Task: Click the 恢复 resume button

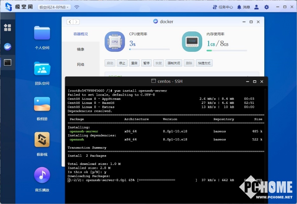Action: [159, 63]
